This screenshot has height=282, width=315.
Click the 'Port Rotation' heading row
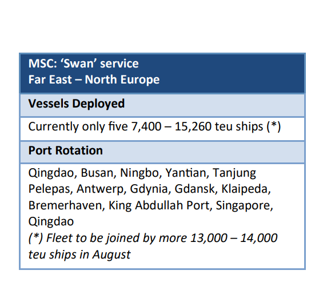click(x=162, y=152)
